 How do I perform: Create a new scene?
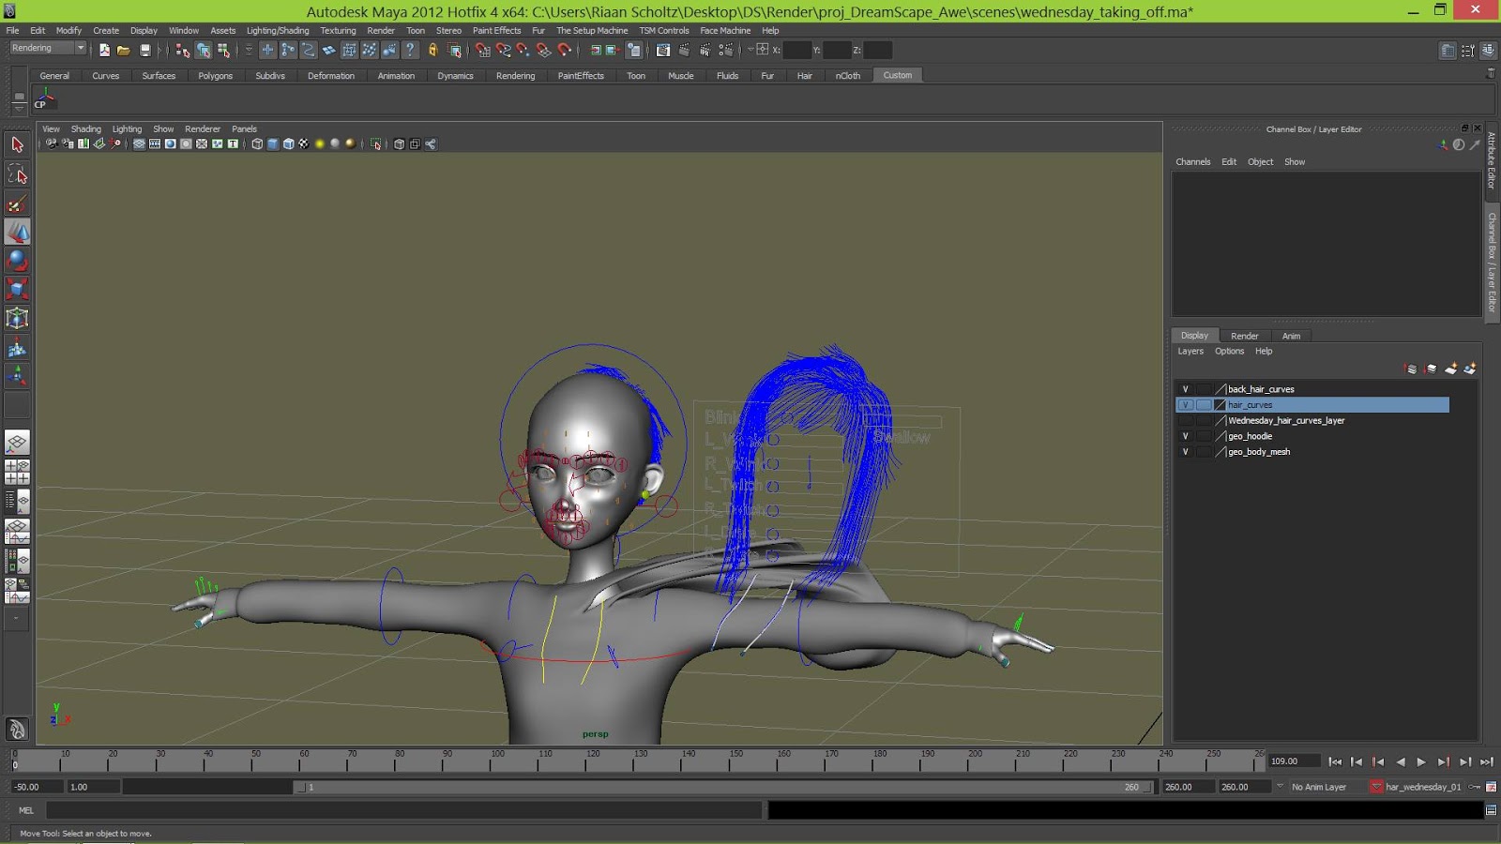104,50
